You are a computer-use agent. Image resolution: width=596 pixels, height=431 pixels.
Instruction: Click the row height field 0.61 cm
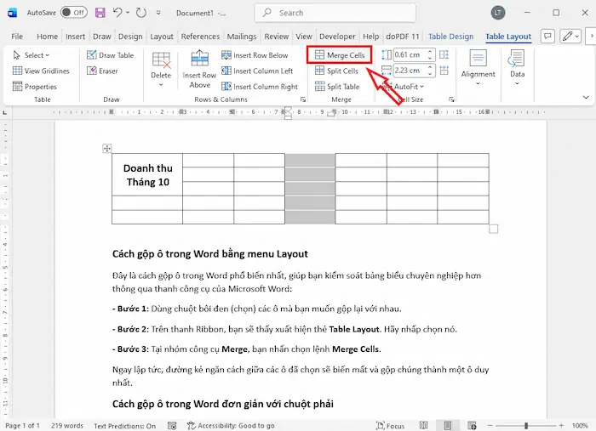pos(410,55)
